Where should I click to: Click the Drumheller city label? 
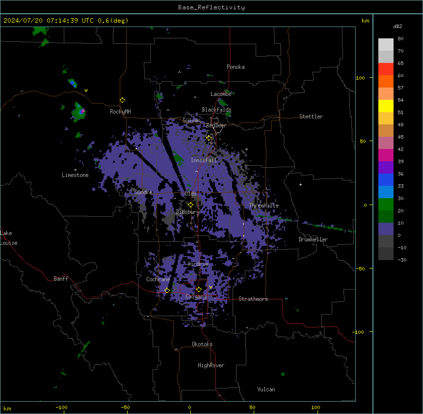313,239
